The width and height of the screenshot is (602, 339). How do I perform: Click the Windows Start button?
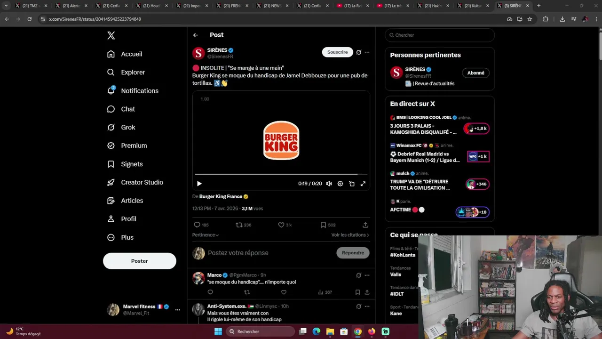(218, 331)
